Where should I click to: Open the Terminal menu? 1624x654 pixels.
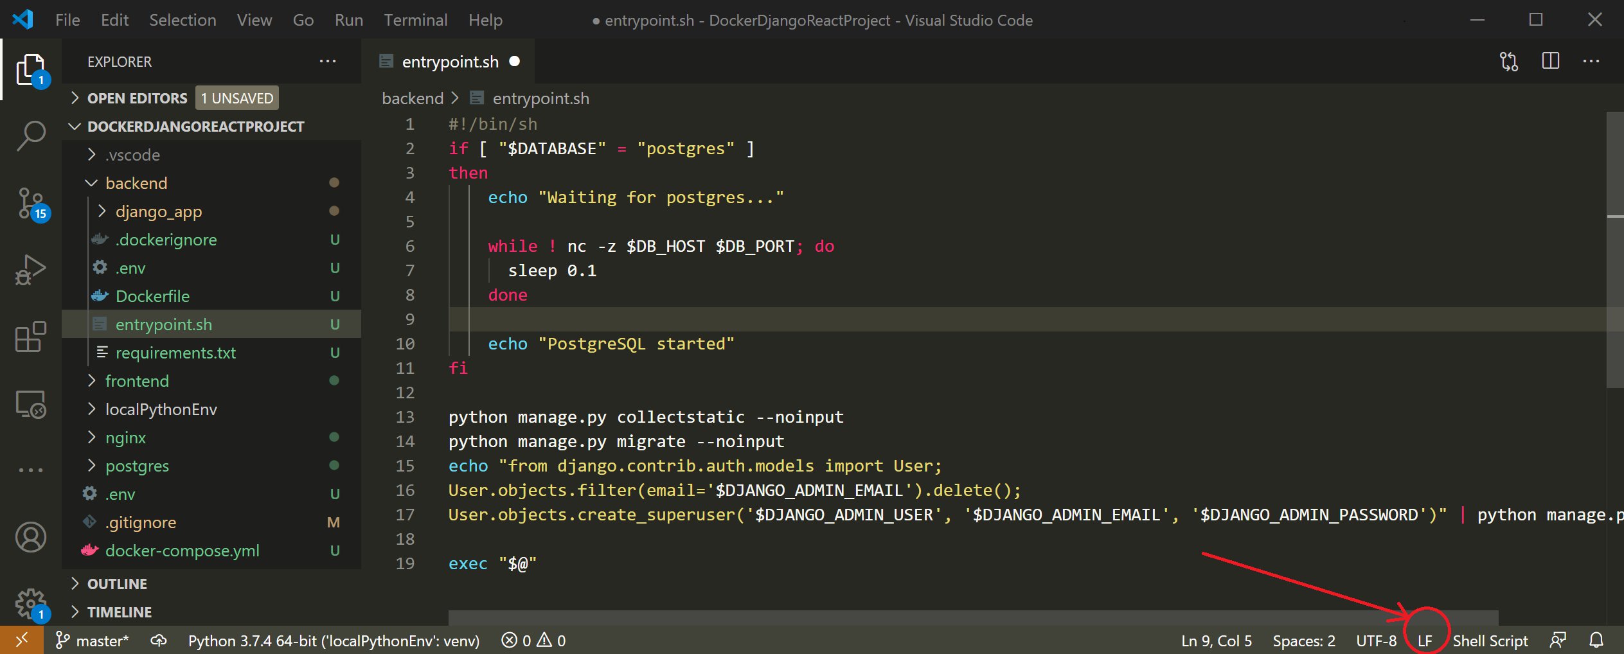click(x=415, y=20)
